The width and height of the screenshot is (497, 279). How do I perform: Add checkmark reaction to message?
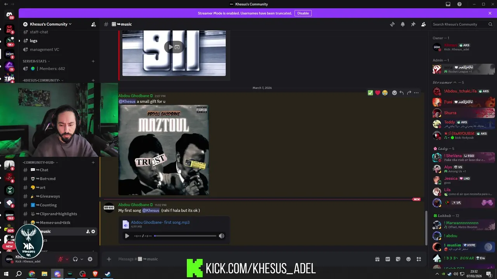point(370,93)
